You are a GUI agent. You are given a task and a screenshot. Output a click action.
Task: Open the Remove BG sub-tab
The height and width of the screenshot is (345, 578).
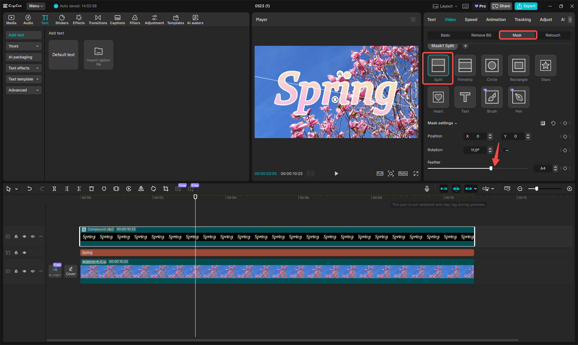click(x=481, y=35)
